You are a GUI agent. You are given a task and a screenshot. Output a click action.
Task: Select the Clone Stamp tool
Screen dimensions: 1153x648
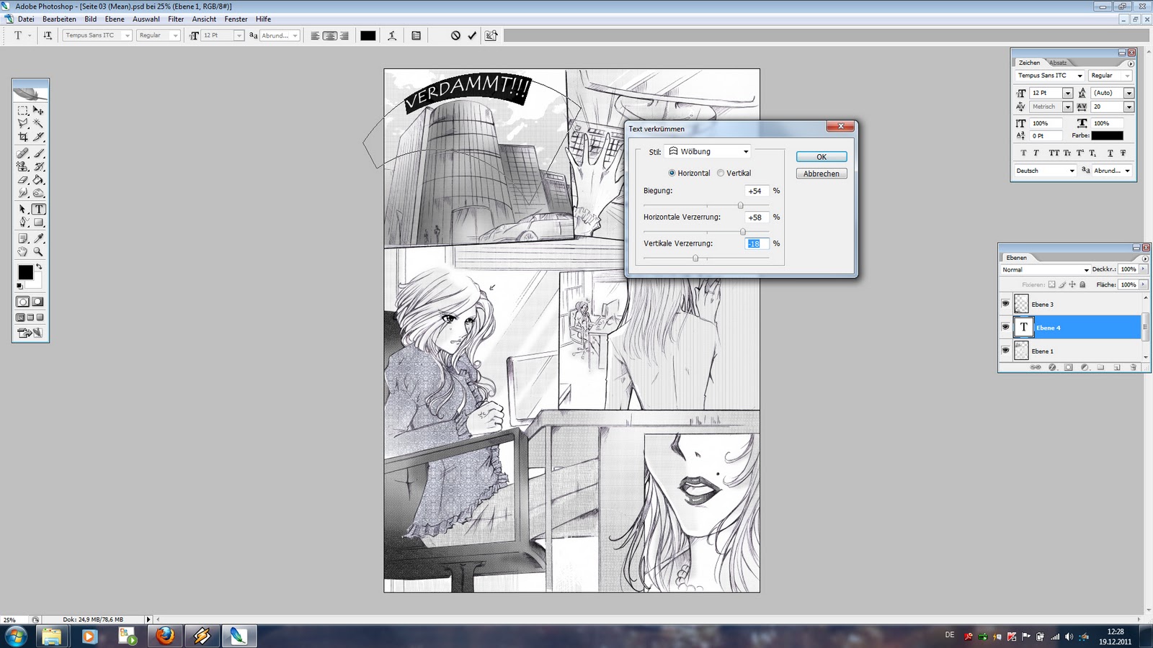(x=23, y=166)
